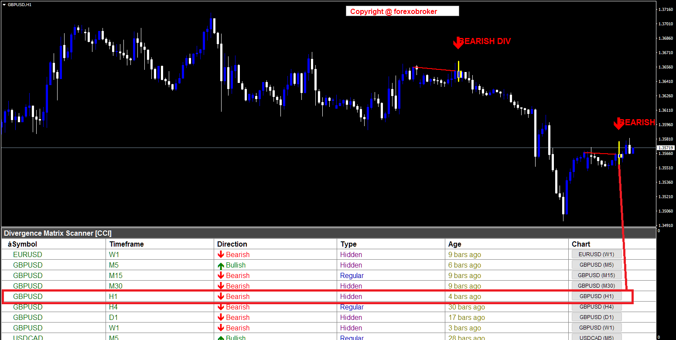Click the bearish arrow in GBPUSD H1 row
The image size is (676, 340).
(x=221, y=296)
